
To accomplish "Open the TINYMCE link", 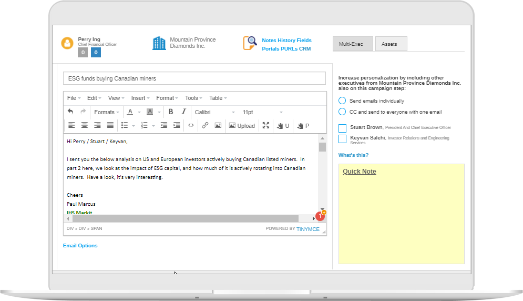I will [308, 229].
